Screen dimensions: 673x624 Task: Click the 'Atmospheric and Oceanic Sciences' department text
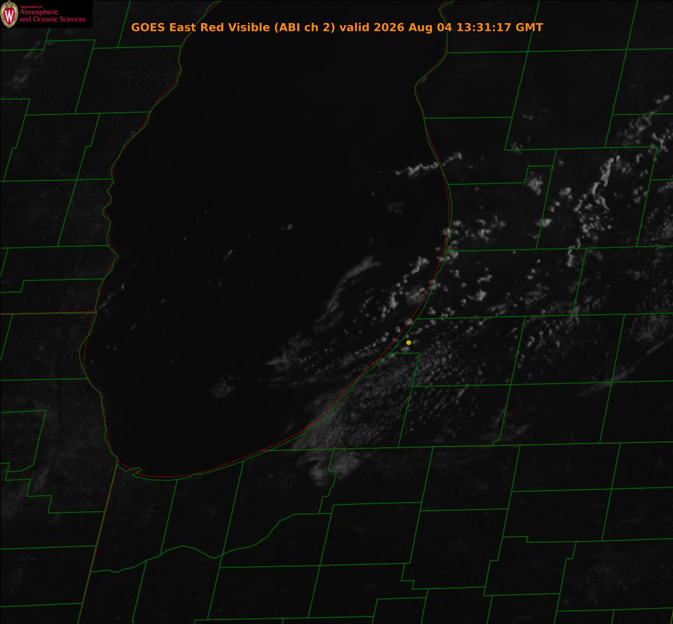click(x=52, y=15)
